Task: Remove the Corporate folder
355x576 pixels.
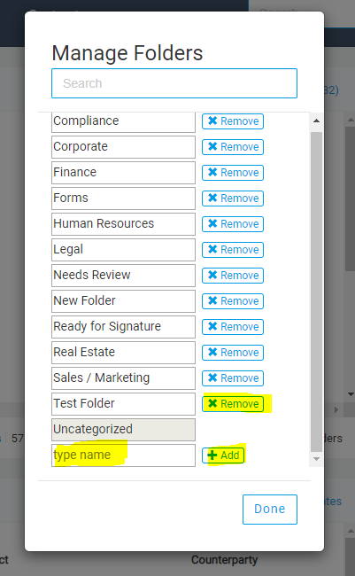Action: point(233,147)
